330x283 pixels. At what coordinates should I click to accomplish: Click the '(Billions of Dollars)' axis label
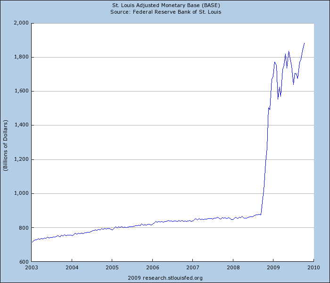pos(6,145)
